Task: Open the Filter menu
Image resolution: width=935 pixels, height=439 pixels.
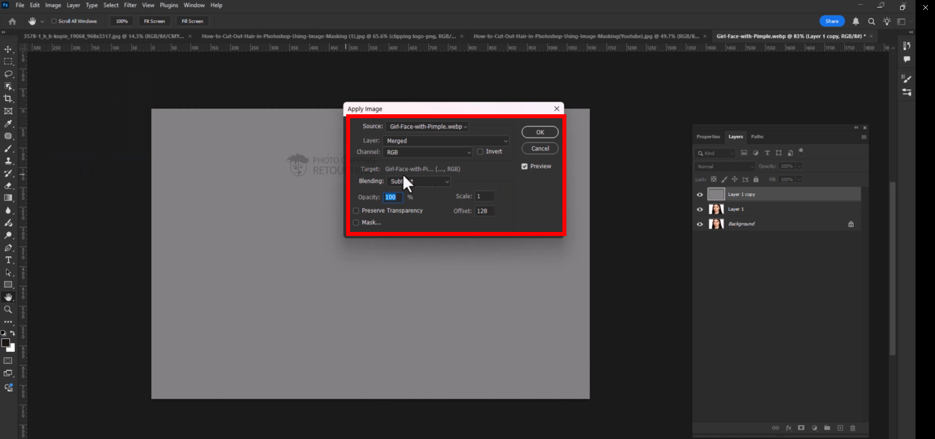Action: (x=130, y=5)
